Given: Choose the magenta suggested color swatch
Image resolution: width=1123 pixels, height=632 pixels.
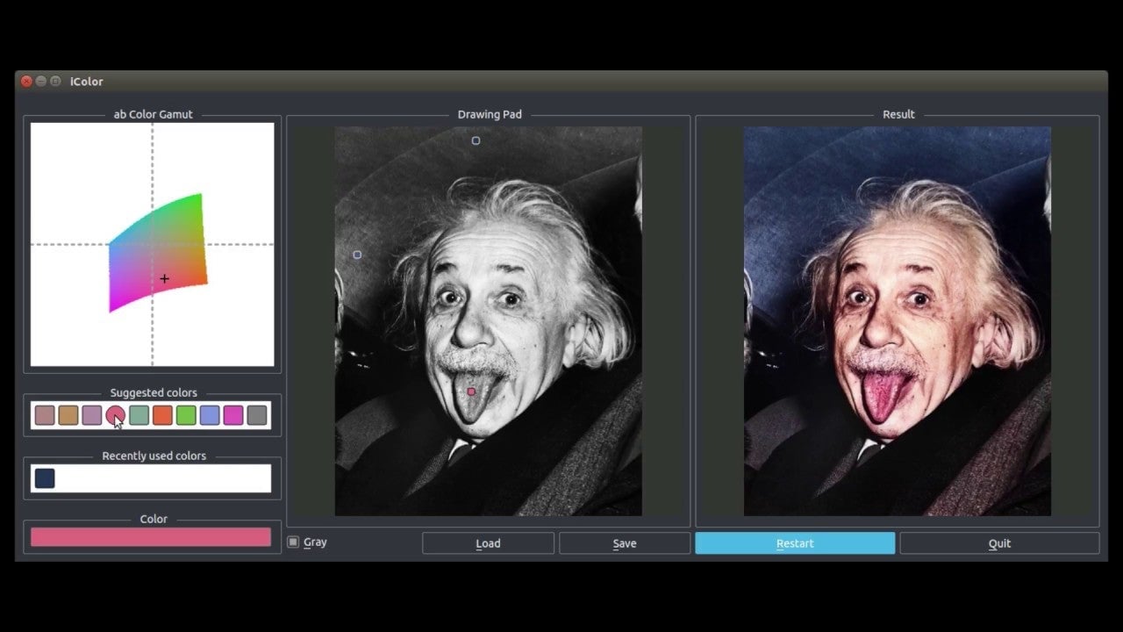Looking at the screenshot, I should tap(233, 415).
